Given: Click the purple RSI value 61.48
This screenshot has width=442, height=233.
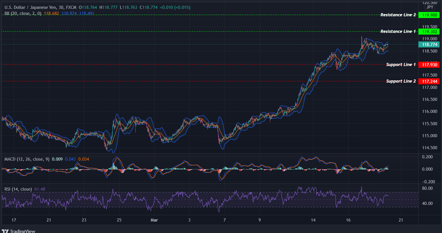Looking at the screenshot, I should [40, 189].
